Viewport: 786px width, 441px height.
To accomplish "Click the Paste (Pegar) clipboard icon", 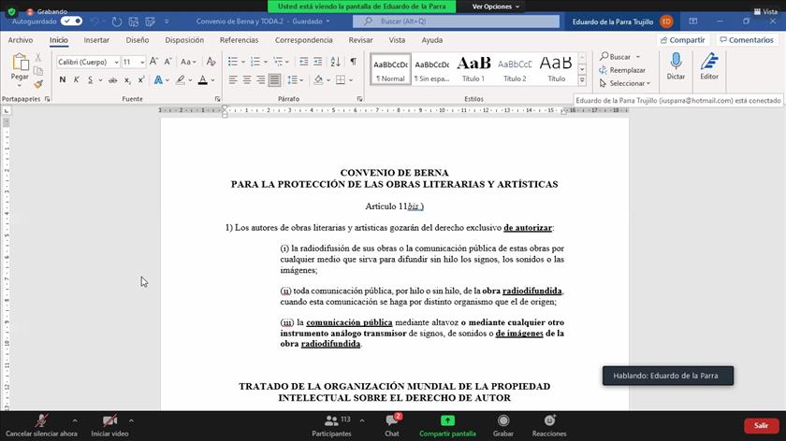I will coord(20,63).
